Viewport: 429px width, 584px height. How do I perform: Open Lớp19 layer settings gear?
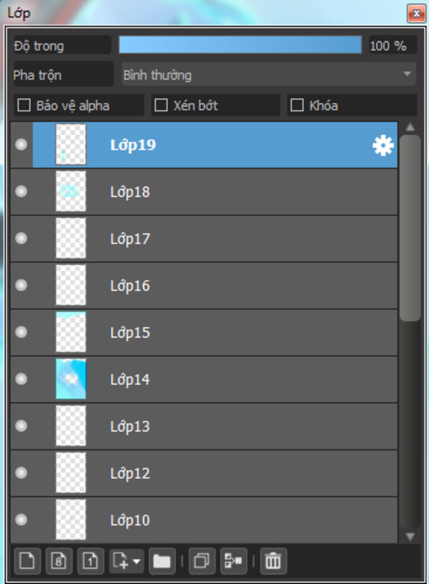383,145
